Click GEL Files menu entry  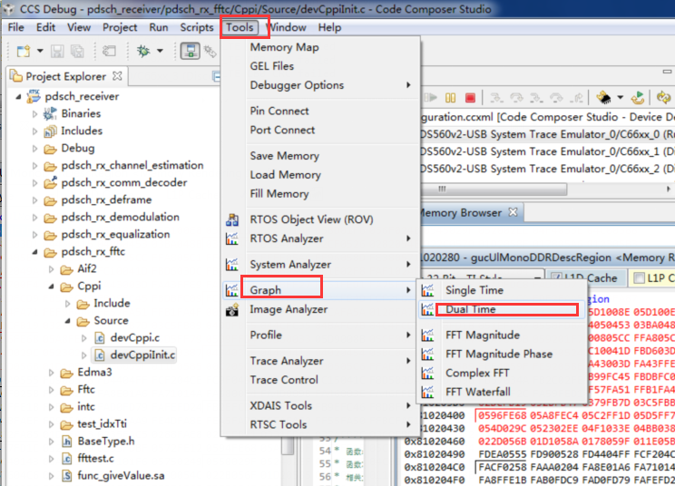pyautogui.click(x=271, y=66)
